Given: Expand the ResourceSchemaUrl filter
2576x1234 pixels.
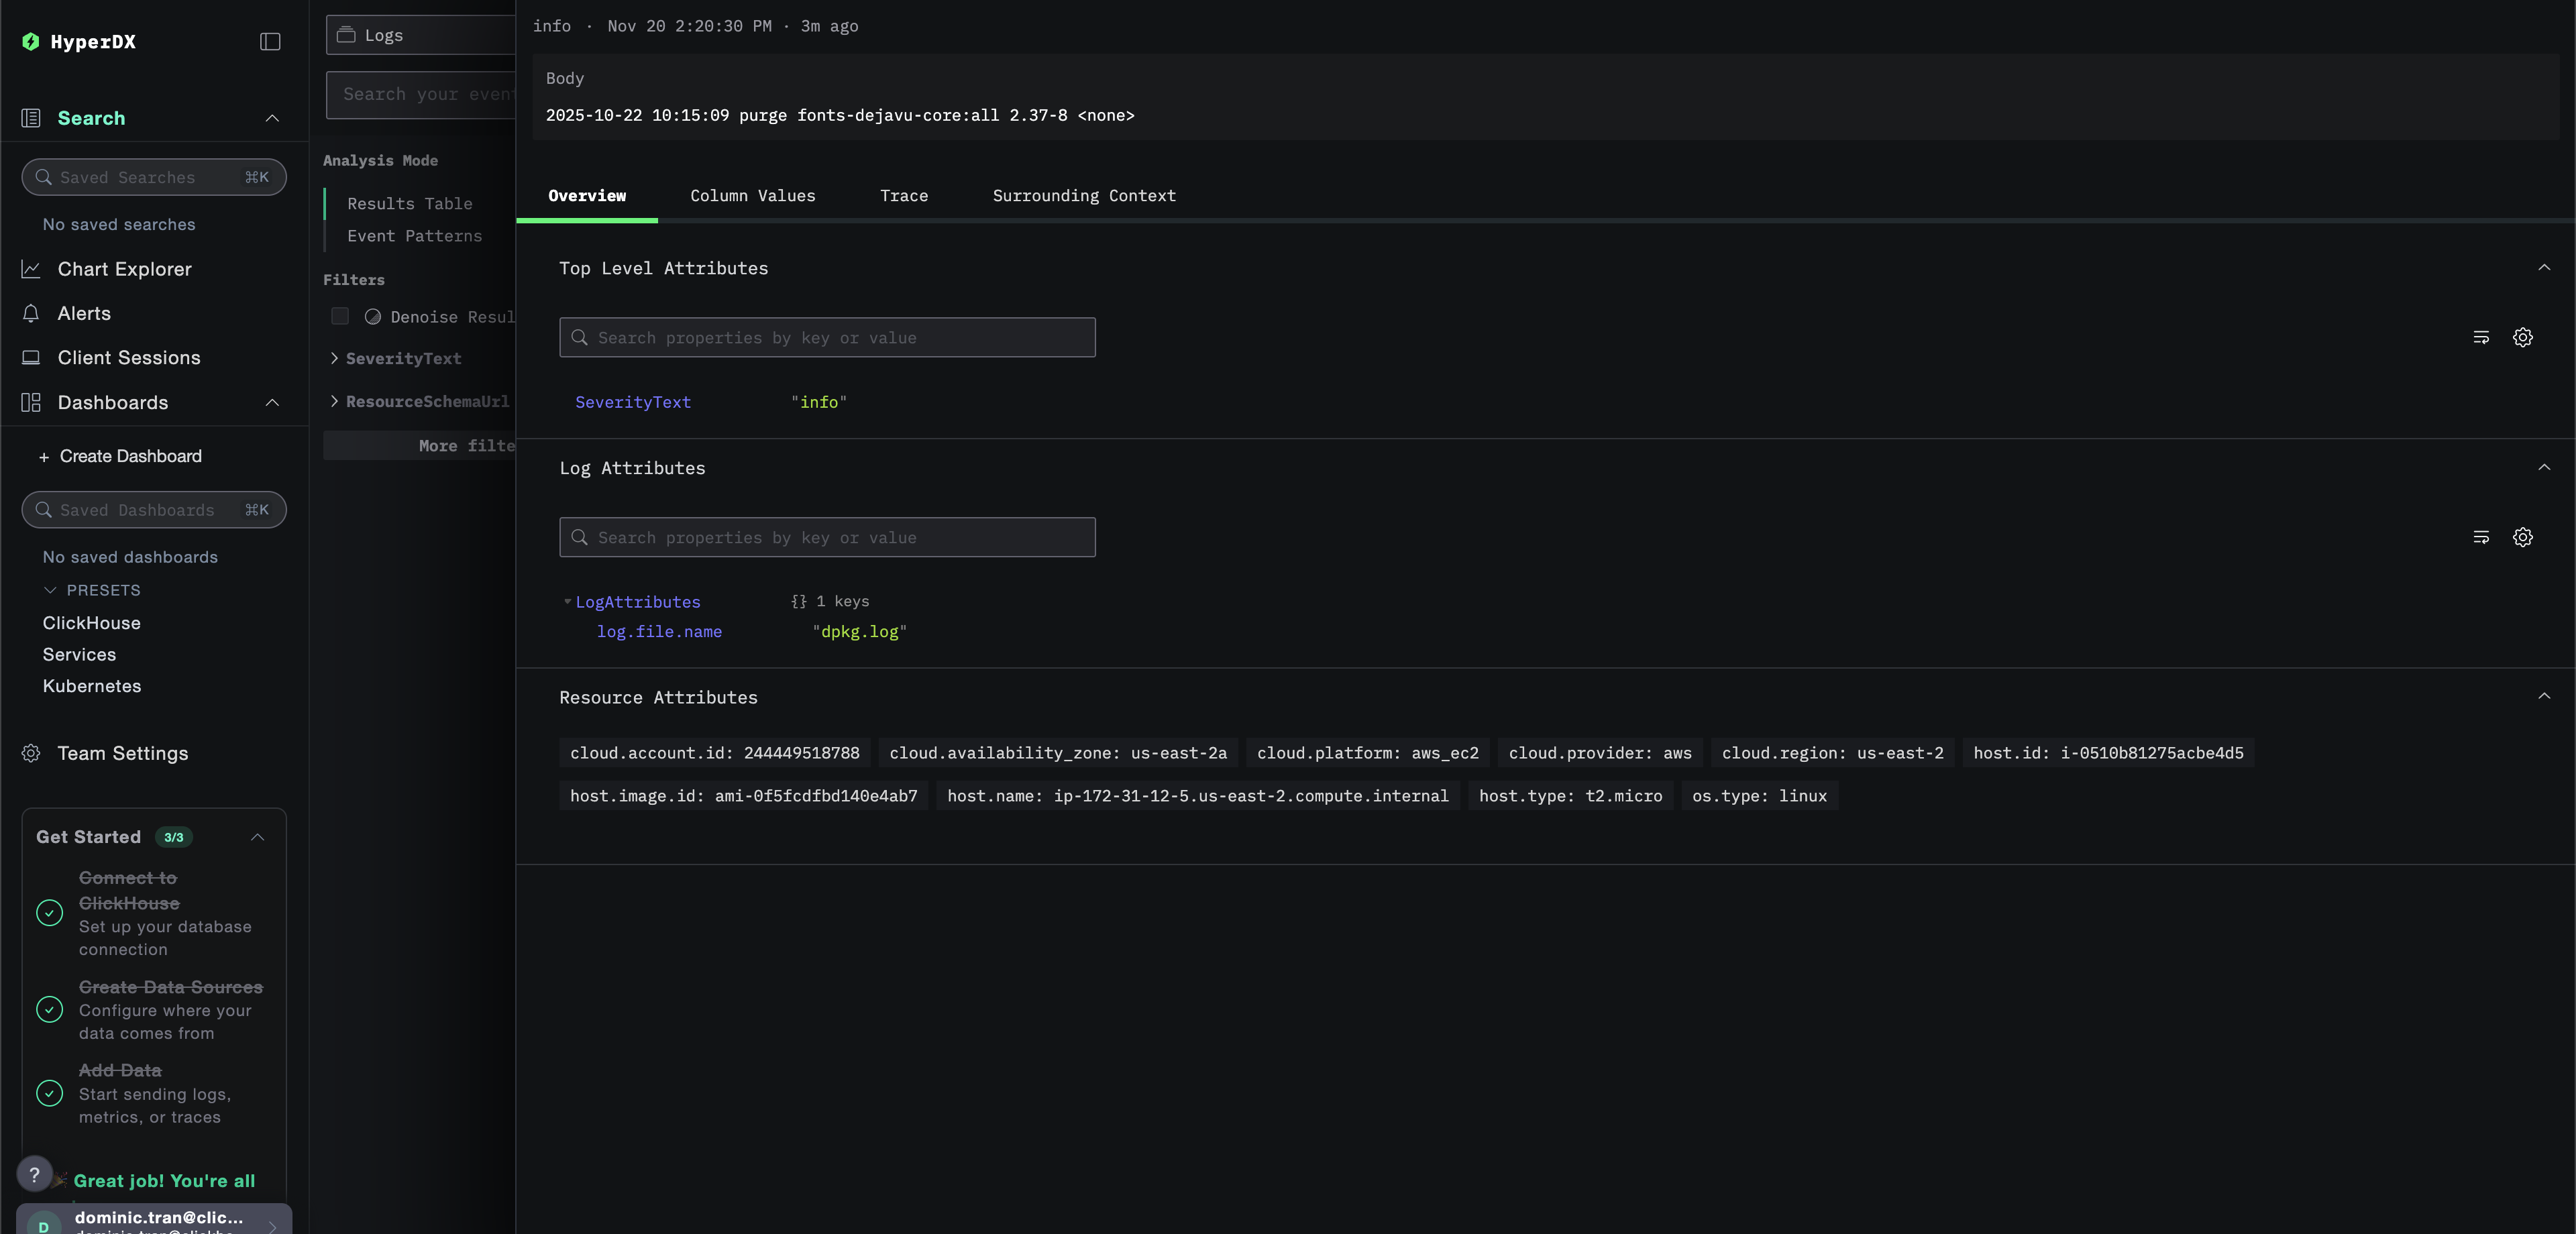Looking at the screenshot, I should coord(334,401).
